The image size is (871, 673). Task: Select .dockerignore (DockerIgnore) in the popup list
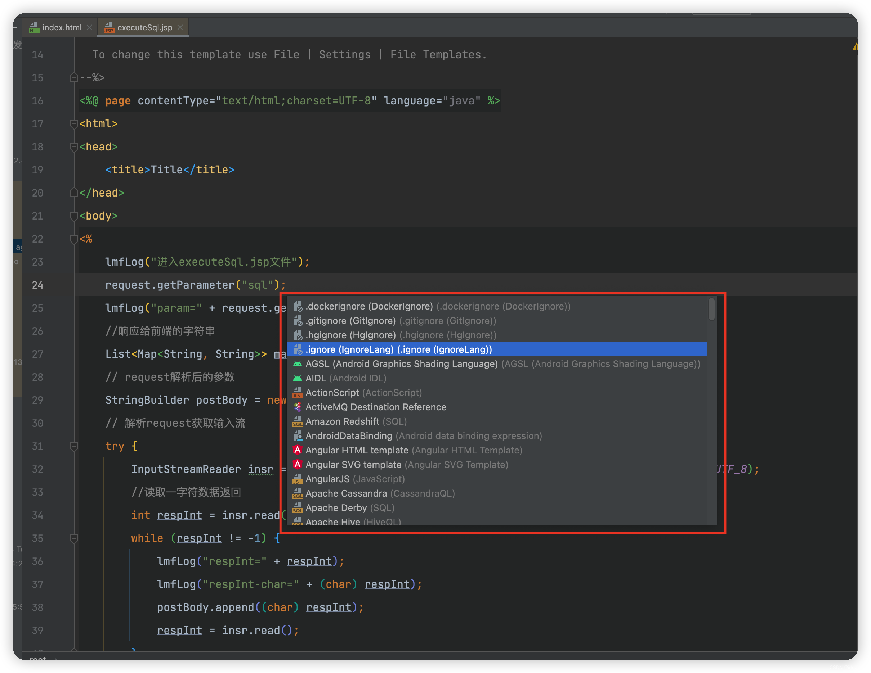click(496, 306)
